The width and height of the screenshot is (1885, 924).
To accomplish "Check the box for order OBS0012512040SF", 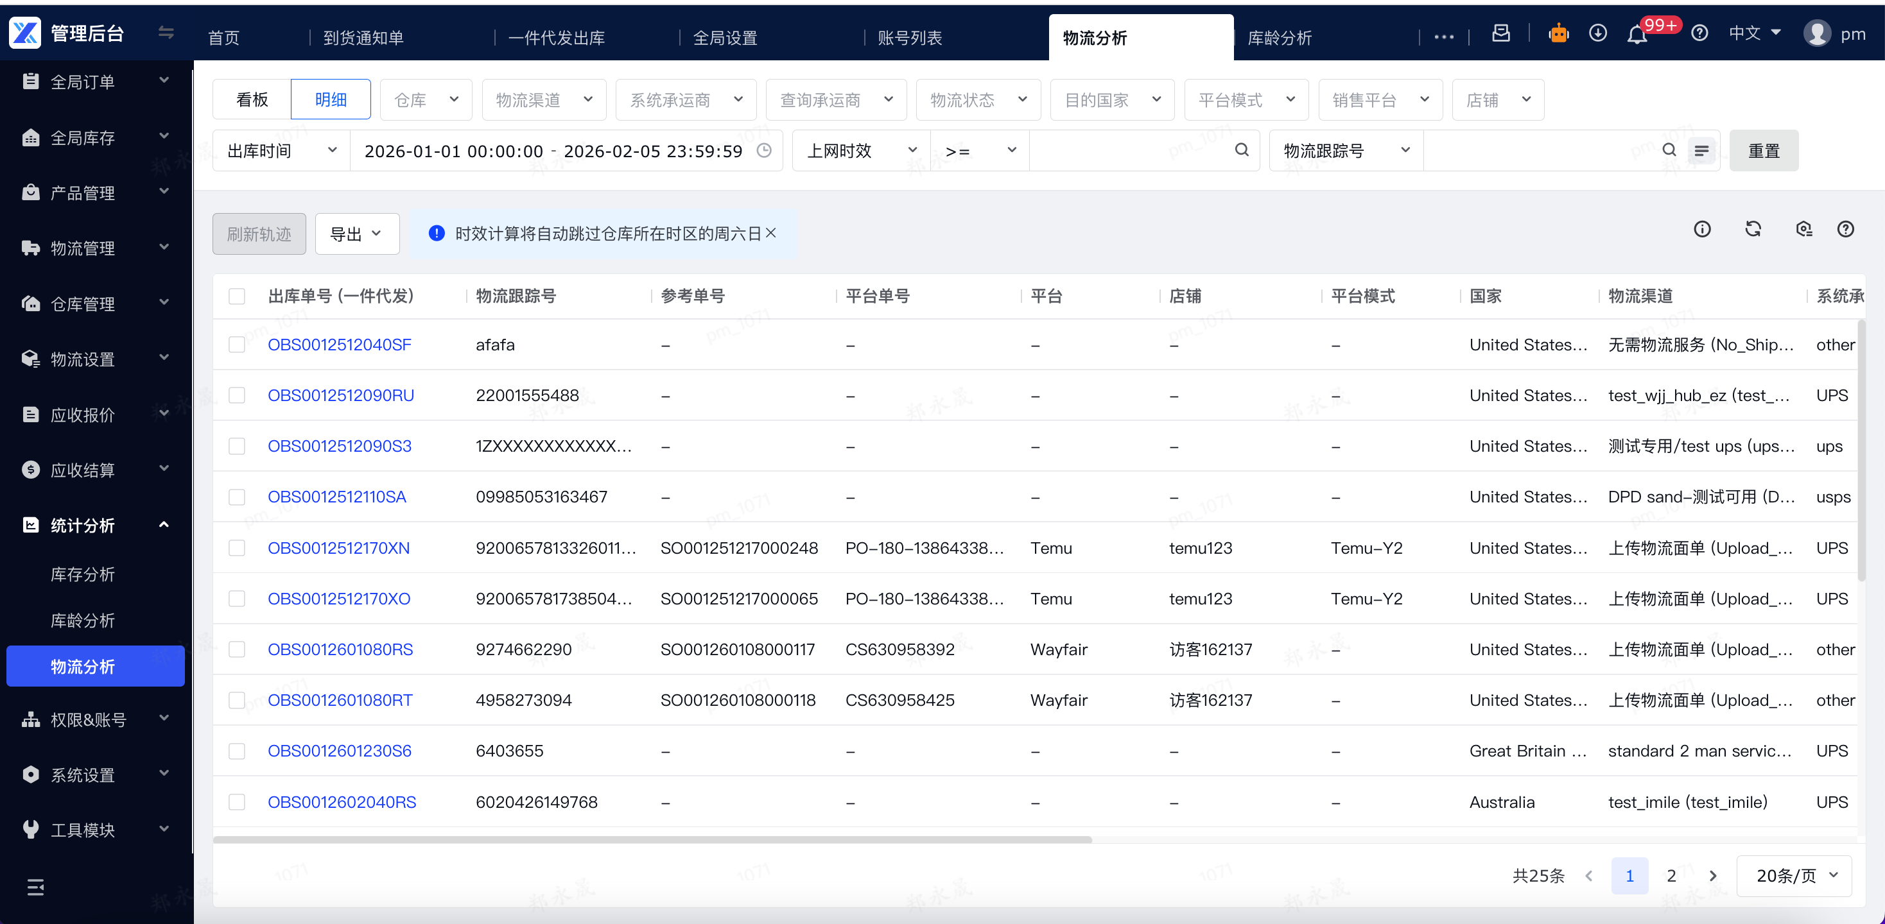I will pyautogui.click(x=236, y=345).
